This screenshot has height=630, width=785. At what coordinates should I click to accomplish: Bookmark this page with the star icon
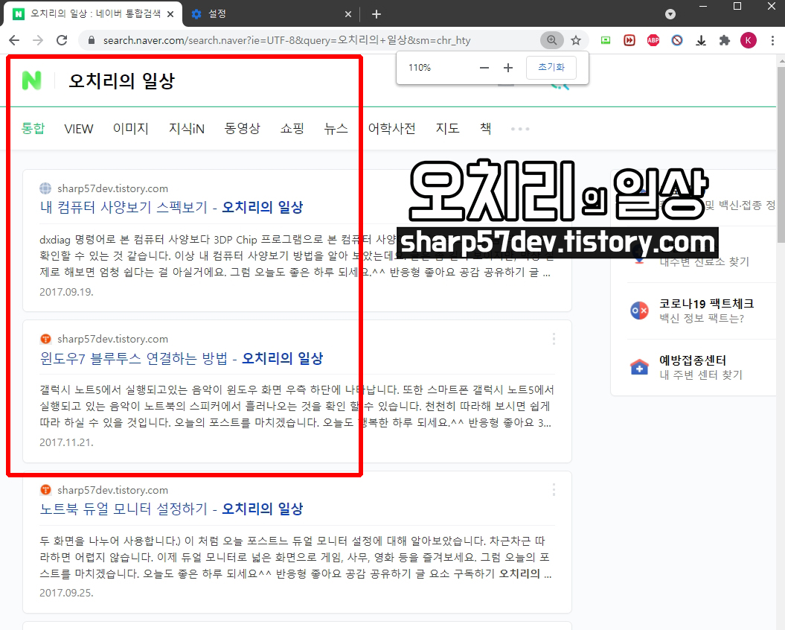pos(576,40)
